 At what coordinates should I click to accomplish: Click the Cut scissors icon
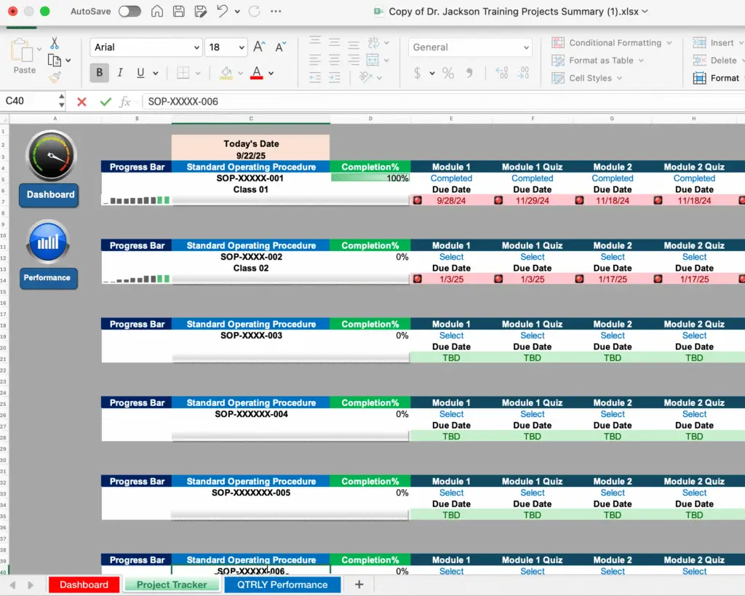coord(55,44)
